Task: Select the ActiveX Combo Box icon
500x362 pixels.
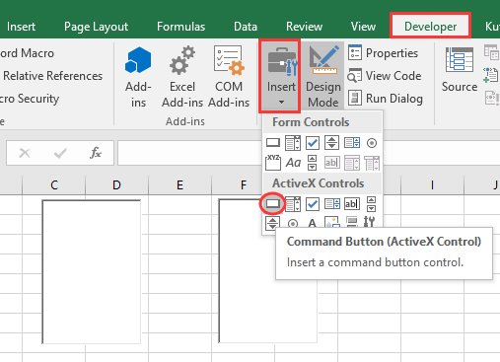Action: click(293, 204)
